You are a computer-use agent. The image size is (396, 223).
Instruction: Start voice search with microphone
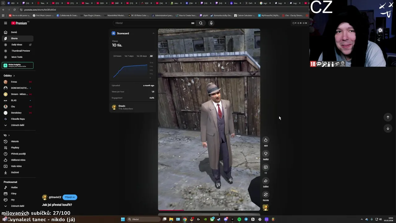pyautogui.click(x=211, y=23)
